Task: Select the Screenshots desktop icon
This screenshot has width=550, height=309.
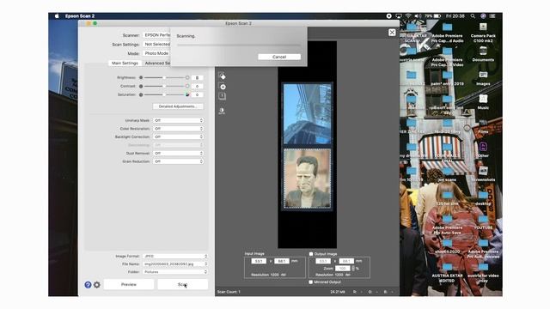Action: point(483,173)
